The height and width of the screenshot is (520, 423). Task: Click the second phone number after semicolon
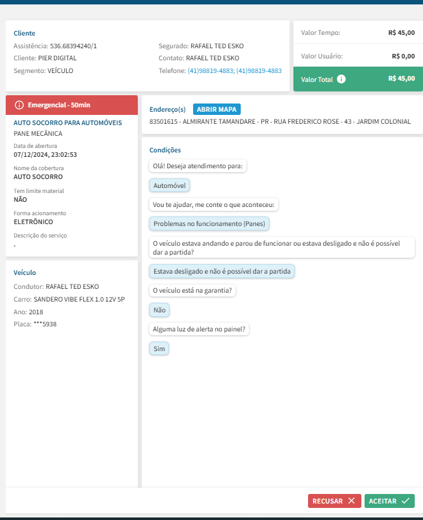258,70
